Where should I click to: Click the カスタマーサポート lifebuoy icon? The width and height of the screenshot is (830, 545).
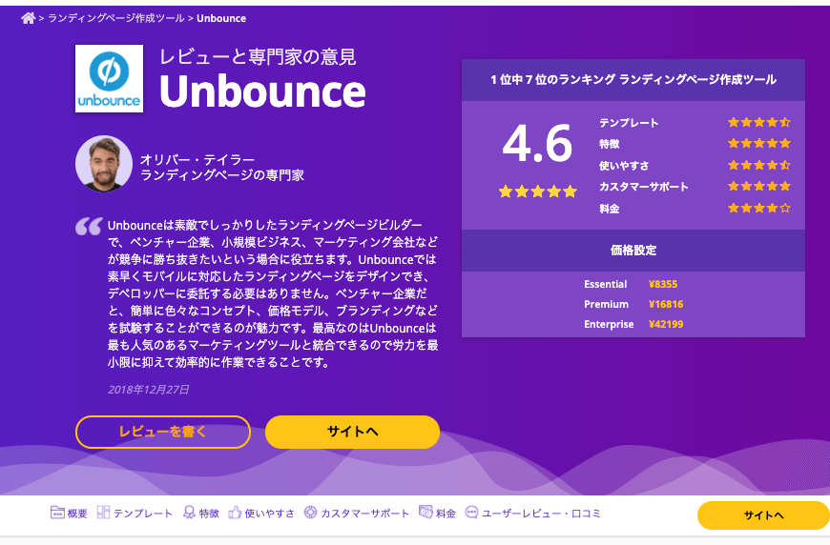click(311, 513)
